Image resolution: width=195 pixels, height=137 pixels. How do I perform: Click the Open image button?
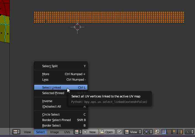pos(107,132)
